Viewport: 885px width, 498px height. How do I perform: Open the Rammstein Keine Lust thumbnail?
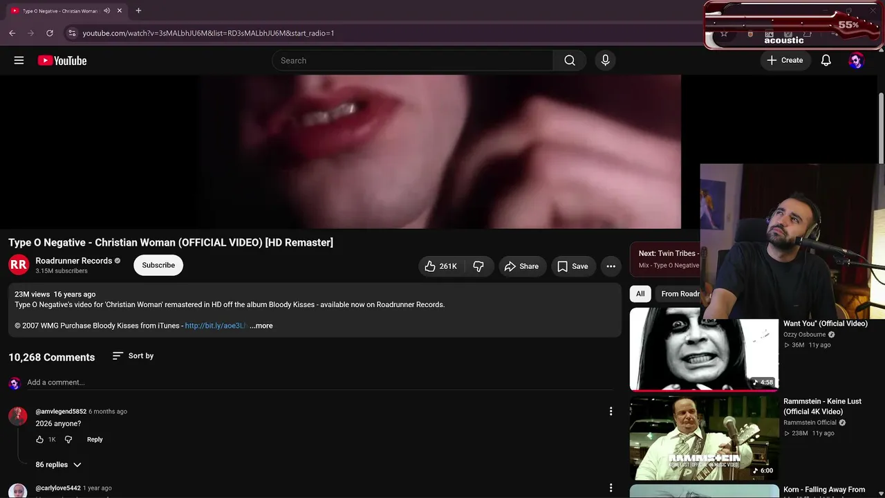[x=704, y=438]
